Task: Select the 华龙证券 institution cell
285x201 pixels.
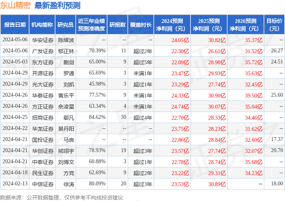Action: (43, 128)
